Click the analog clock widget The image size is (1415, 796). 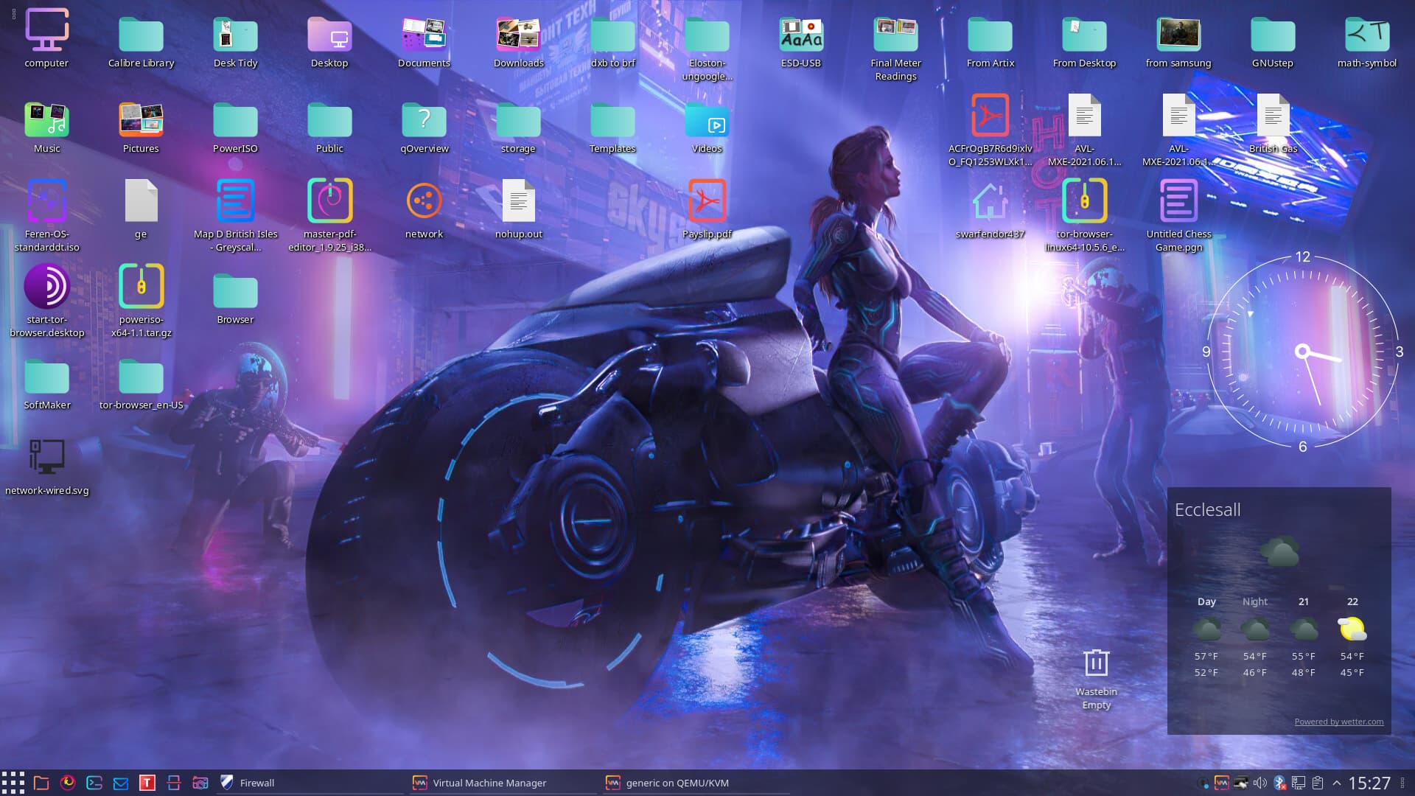coord(1302,352)
